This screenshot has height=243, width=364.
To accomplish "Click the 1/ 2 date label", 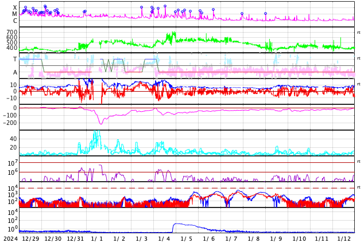I will pos(119,238).
